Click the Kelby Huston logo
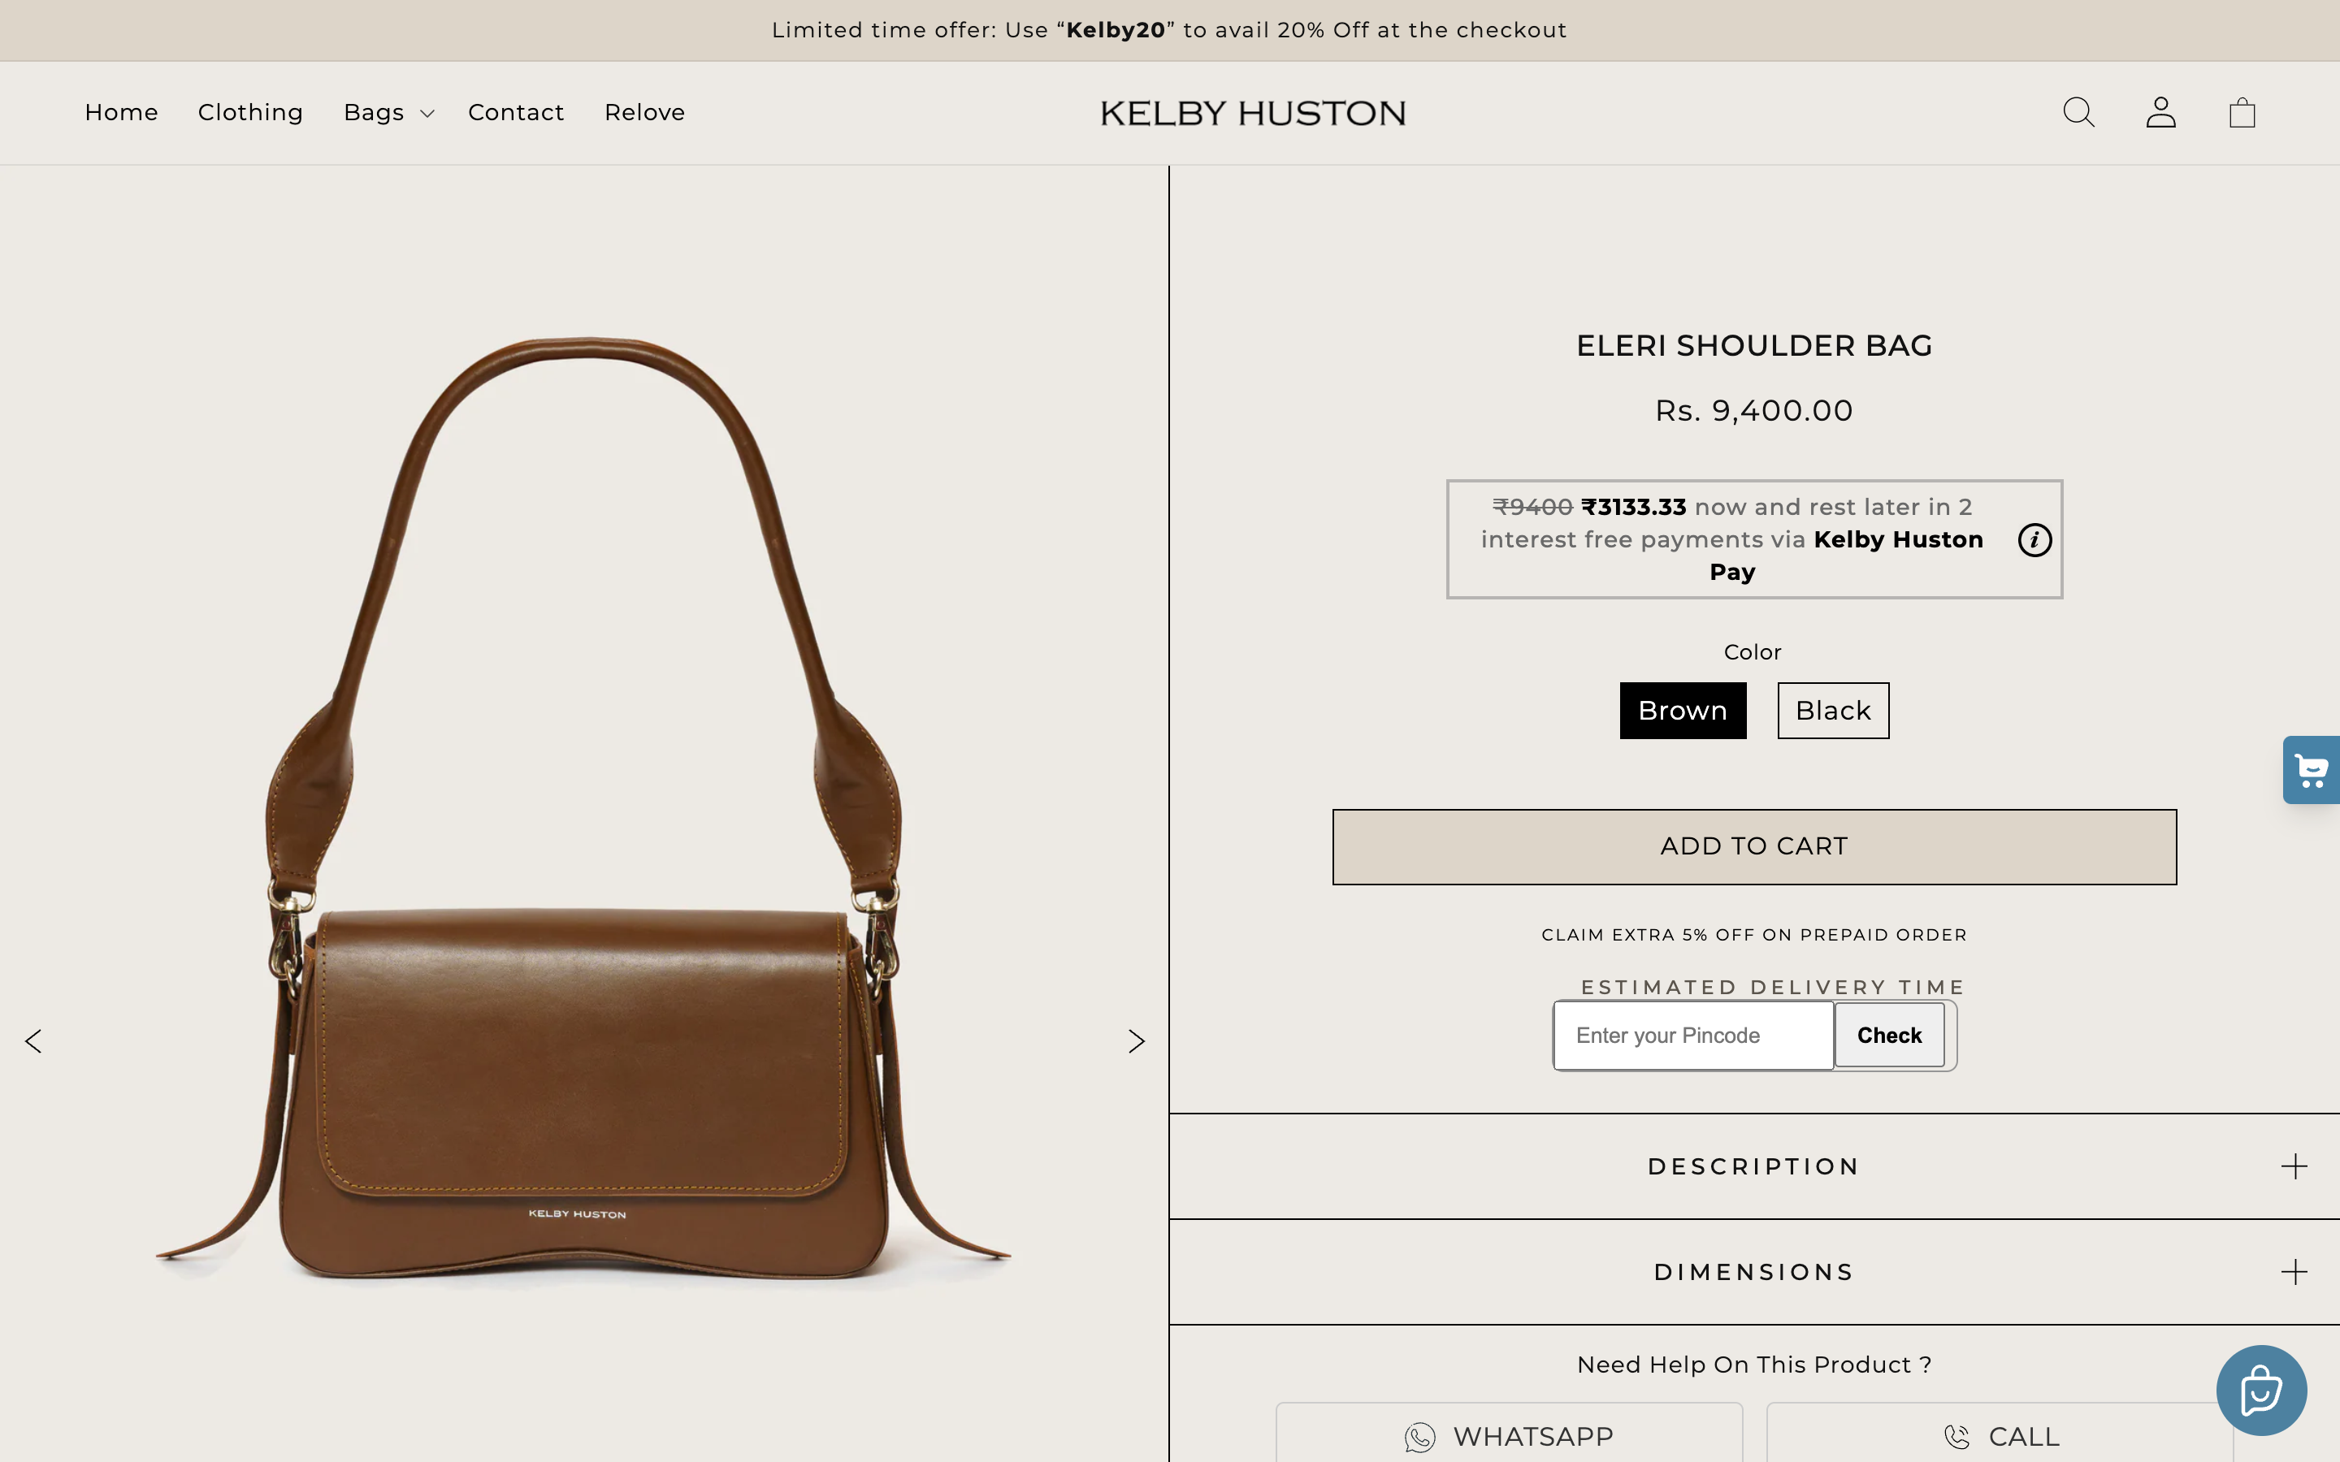Image resolution: width=2340 pixels, height=1462 pixels. [1253, 113]
